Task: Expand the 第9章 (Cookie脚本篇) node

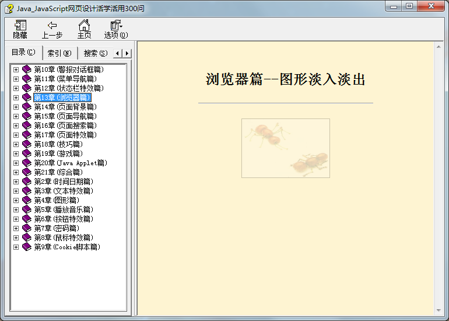Action: [16, 247]
